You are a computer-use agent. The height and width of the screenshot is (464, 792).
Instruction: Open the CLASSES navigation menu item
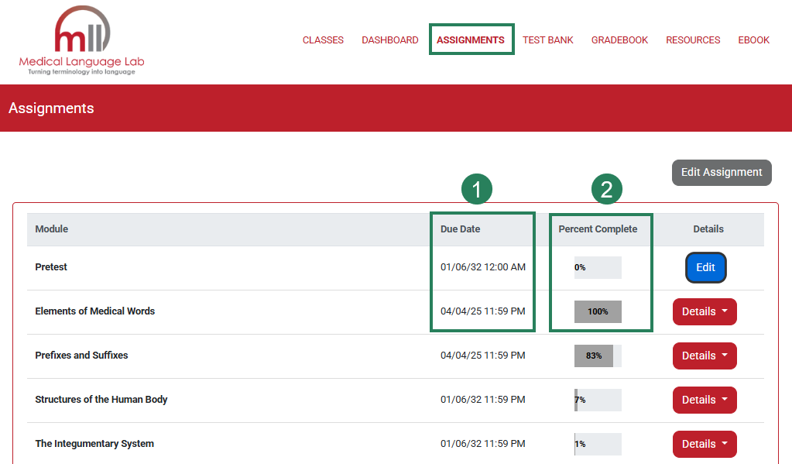(323, 40)
